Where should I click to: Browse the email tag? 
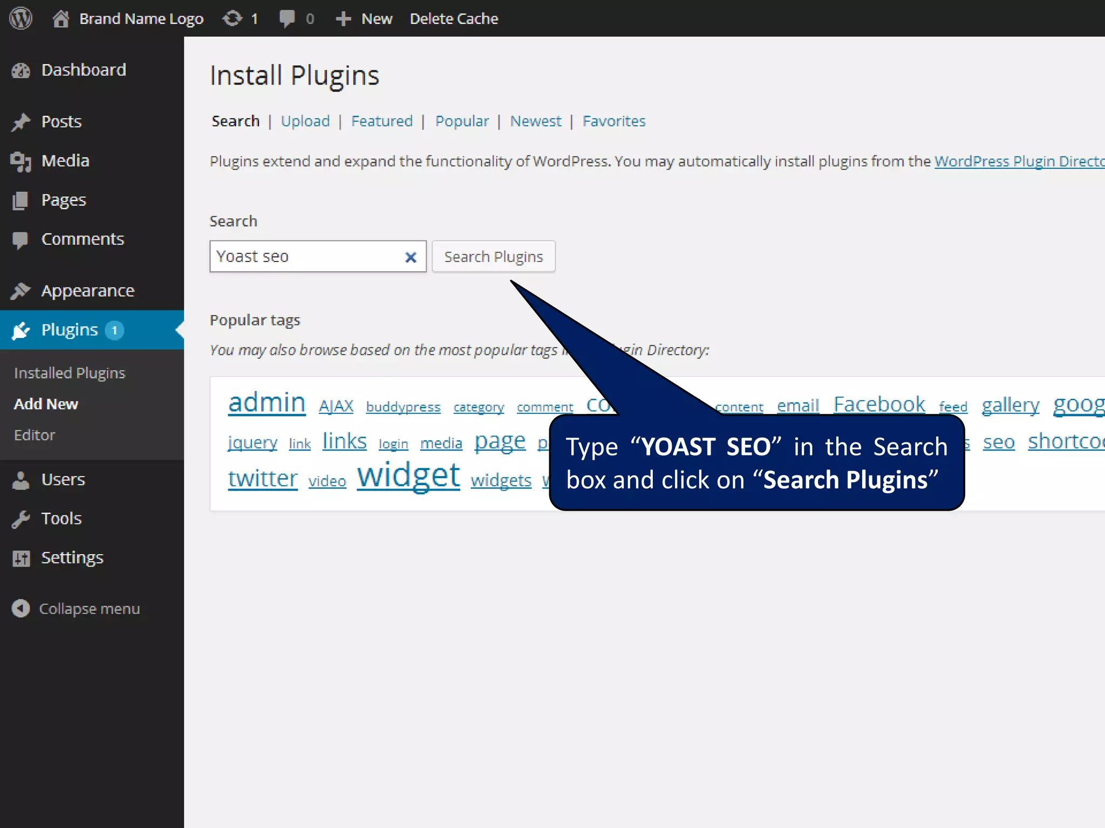click(798, 405)
